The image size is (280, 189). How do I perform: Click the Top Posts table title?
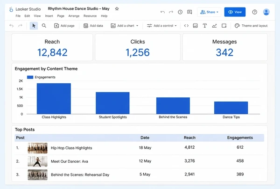pyautogui.click(x=25, y=130)
